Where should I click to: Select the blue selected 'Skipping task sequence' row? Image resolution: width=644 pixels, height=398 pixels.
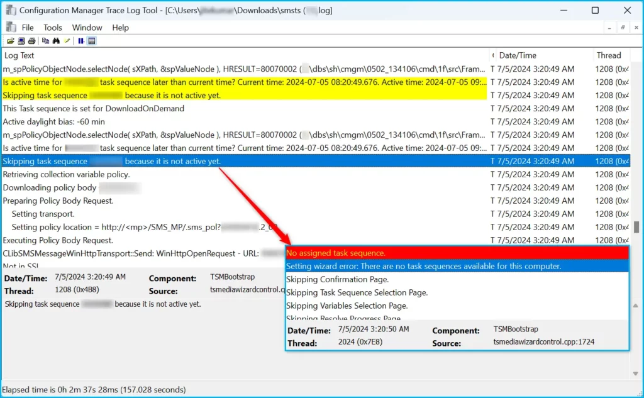316,161
